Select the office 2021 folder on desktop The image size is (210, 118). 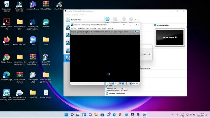(33, 94)
